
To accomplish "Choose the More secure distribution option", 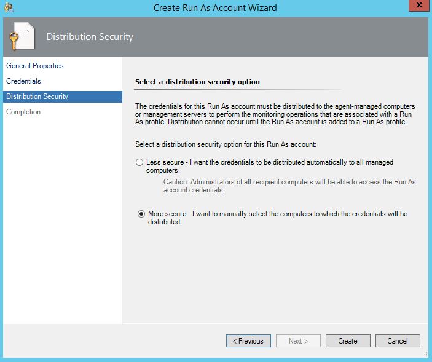I will (x=140, y=214).
